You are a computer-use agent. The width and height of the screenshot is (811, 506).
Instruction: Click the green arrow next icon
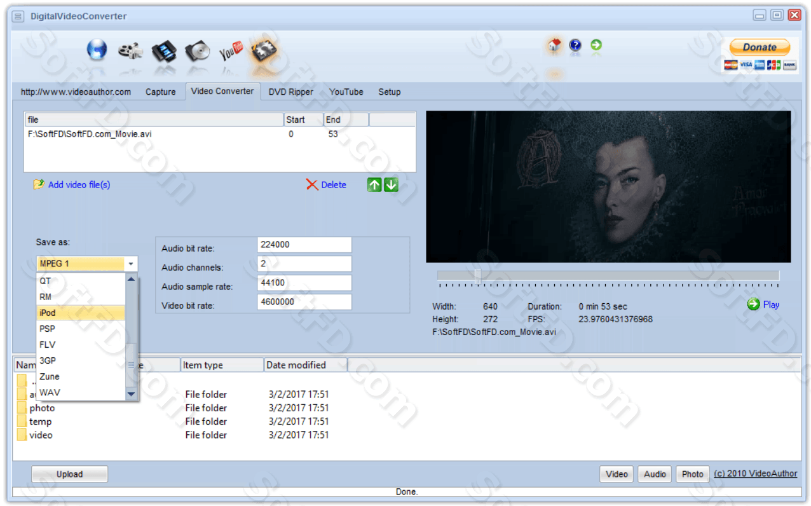coord(596,45)
